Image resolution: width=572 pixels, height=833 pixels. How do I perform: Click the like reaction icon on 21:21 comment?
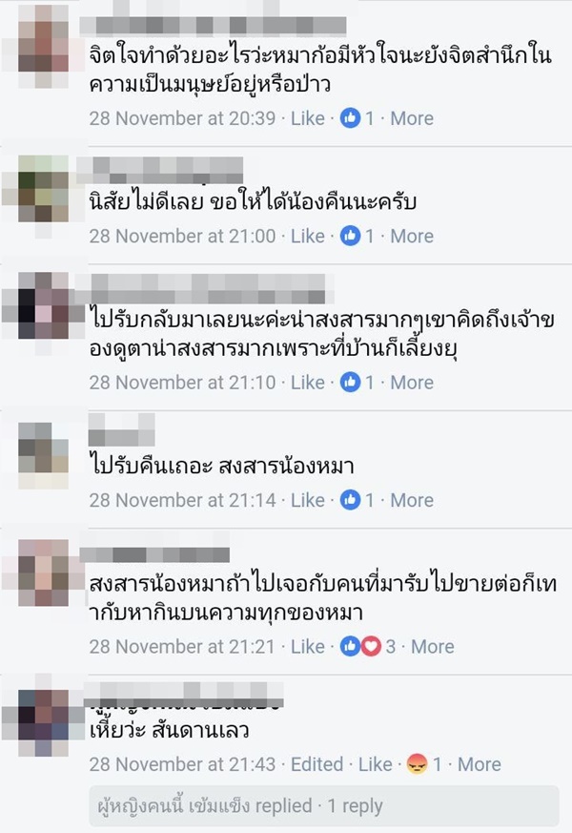pos(350,647)
